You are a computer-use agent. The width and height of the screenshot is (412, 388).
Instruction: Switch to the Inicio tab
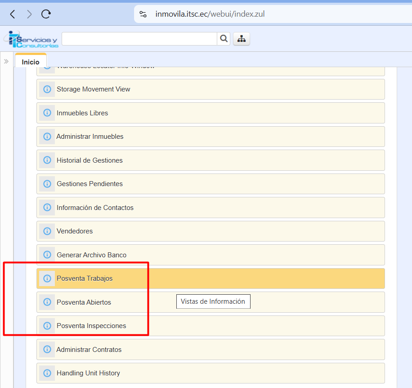31,62
